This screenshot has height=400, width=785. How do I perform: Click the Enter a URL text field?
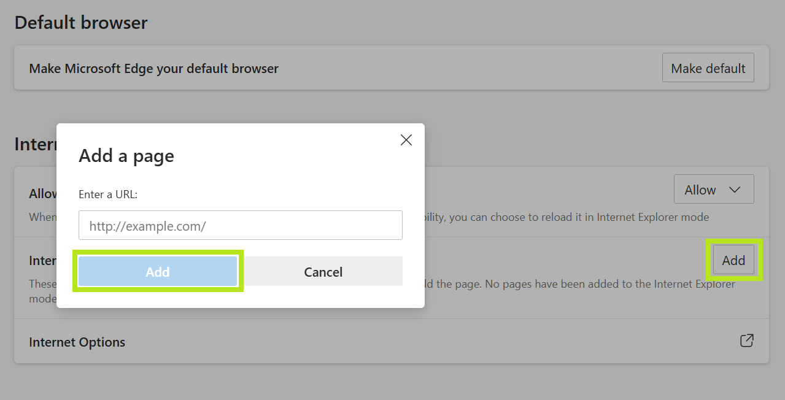coord(241,225)
